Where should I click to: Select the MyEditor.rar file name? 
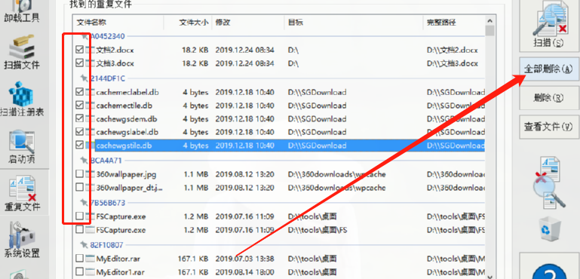pos(118,259)
